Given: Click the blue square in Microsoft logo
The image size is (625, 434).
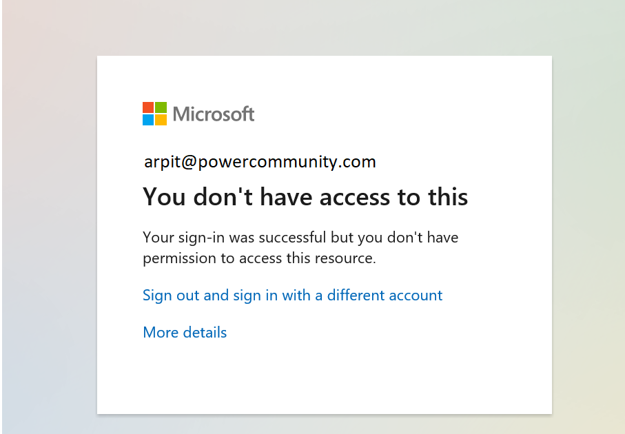Looking at the screenshot, I should click(x=148, y=120).
